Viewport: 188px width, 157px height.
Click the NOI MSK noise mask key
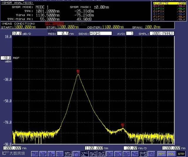[60, 154]
